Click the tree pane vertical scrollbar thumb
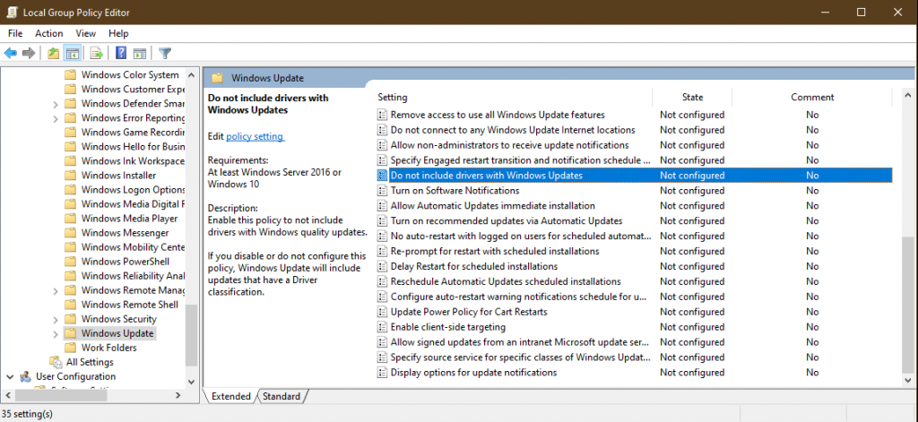 click(x=191, y=335)
